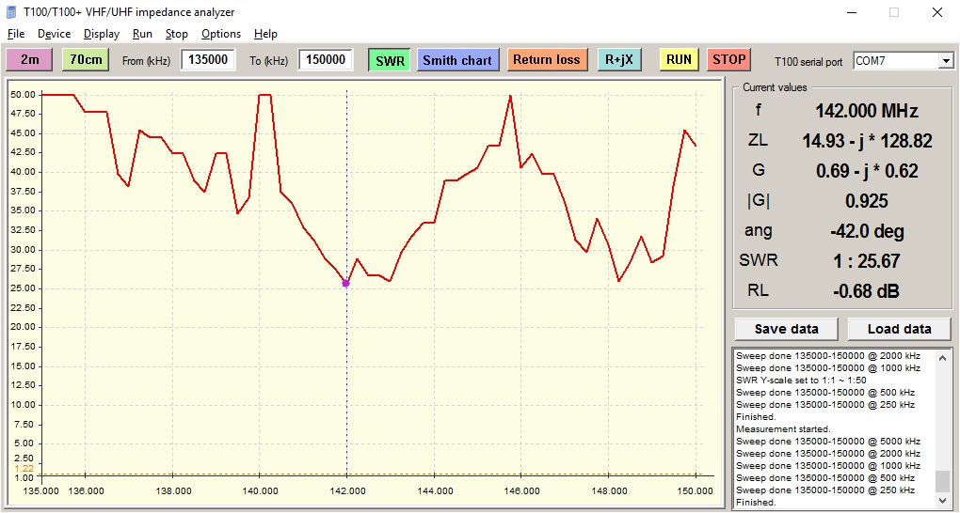Select the 70cm band button
The height and width of the screenshot is (513, 960).
(87, 59)
